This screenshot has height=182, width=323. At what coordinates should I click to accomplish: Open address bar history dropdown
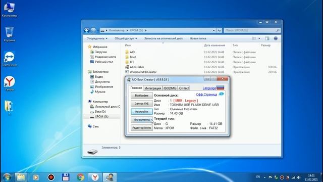tap(213, 30)
